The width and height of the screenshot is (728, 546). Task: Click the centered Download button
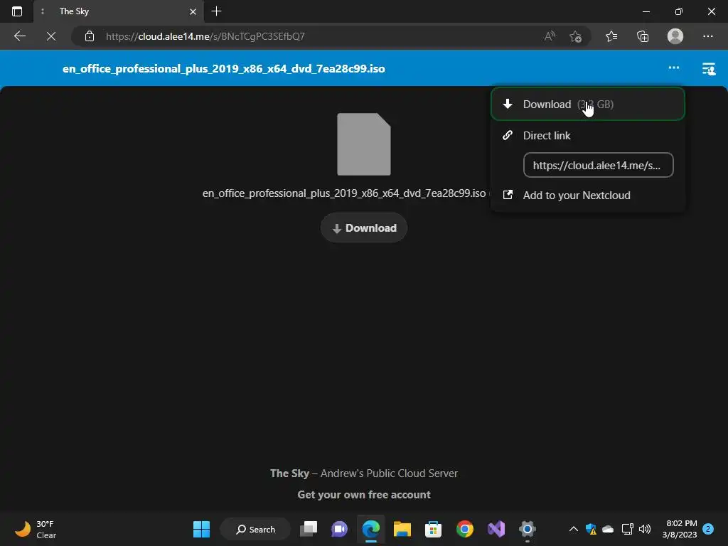pyautogui.click(x=364, y=228)
